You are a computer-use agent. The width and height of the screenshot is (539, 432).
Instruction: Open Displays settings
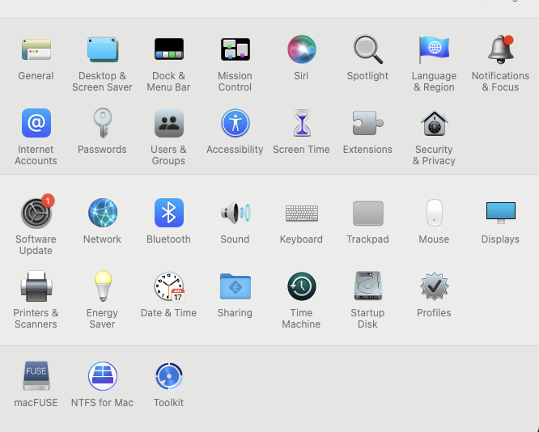[500, 213]
